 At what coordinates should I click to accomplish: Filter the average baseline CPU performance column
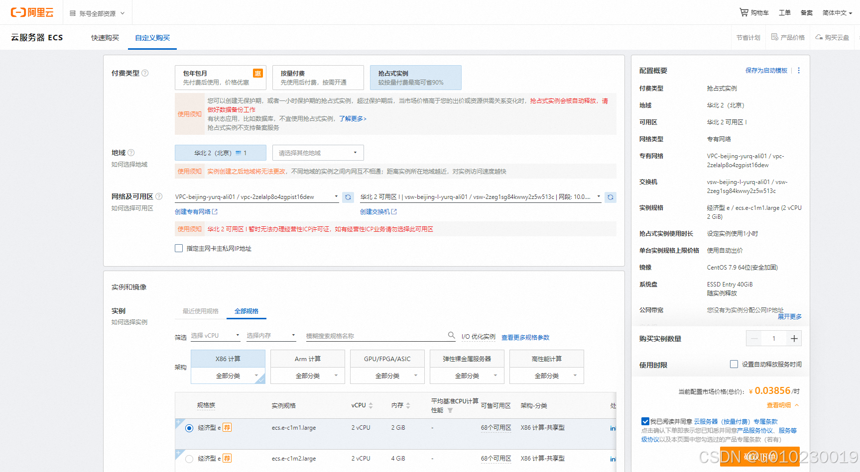[450, 410]
